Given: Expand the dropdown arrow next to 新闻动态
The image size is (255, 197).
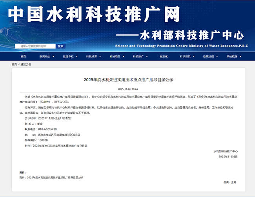Looking at the screenshot, I should coord(53,57).
